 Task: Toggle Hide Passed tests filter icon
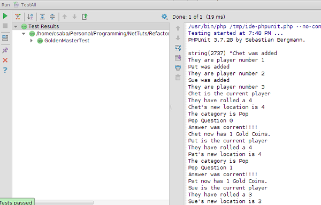[x=18, y=17]
